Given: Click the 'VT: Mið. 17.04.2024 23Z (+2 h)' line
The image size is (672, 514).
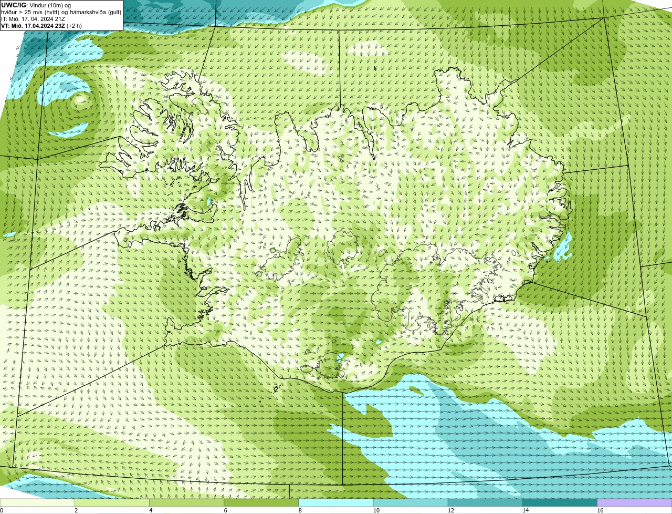Looking at the screenshot, I should (41, 25).
